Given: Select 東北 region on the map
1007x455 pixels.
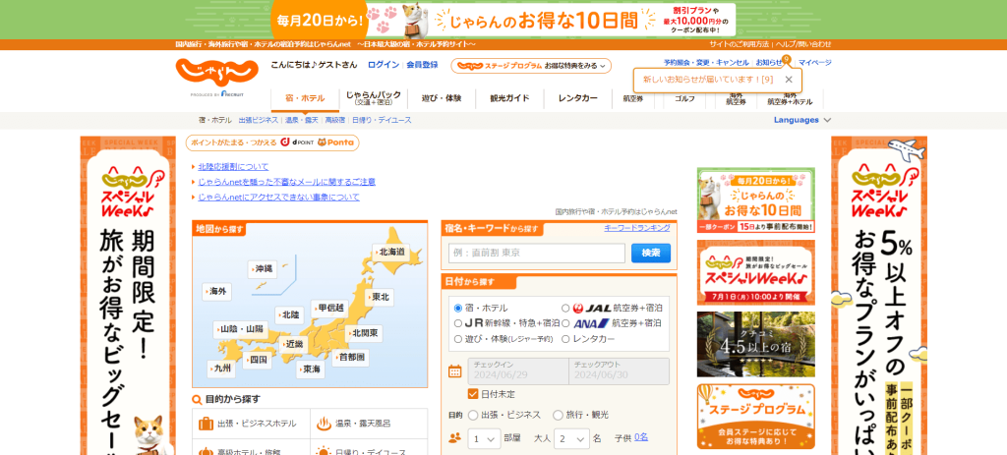Looking at the screenshot, I should 381,297.
